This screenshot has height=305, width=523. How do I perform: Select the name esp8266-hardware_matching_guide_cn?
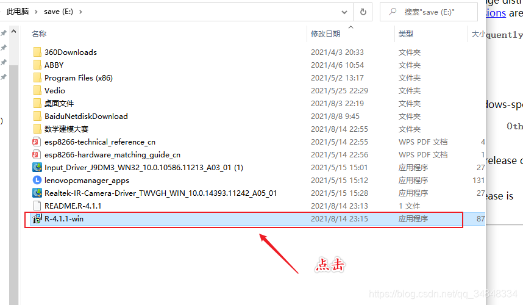112,155
